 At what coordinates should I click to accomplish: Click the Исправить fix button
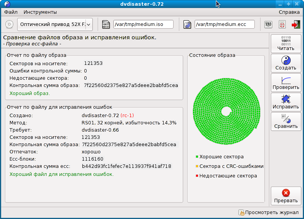pyautogui.click(x=286, y=102)
